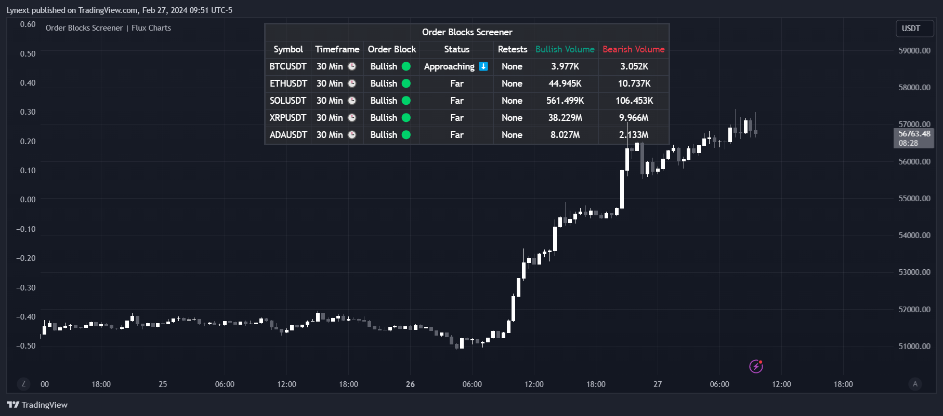Select the ETHUSDT symbol cell
The image size is (943, 416).
coord(288,84)
